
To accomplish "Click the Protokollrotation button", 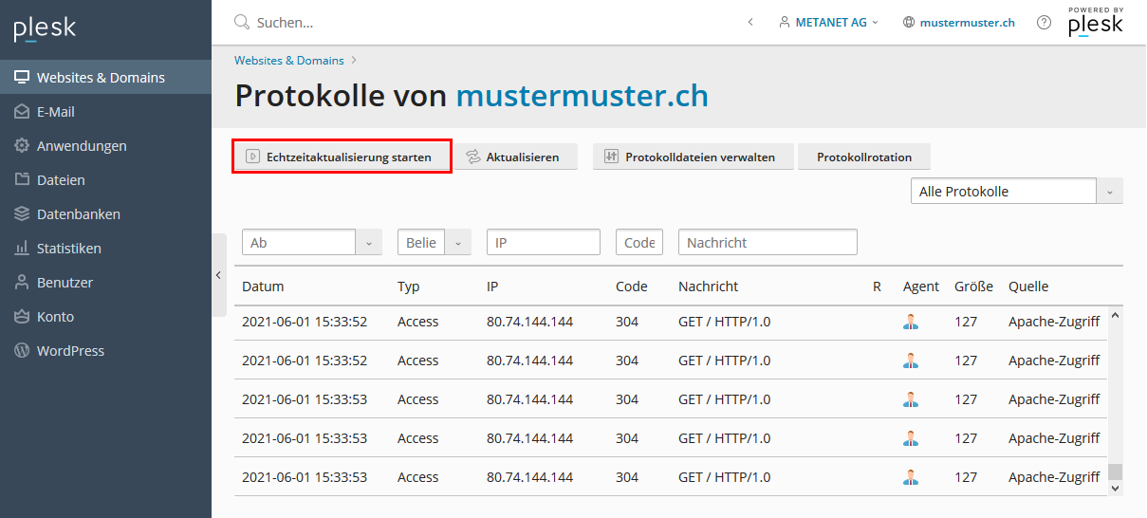I will pos(863,157).
